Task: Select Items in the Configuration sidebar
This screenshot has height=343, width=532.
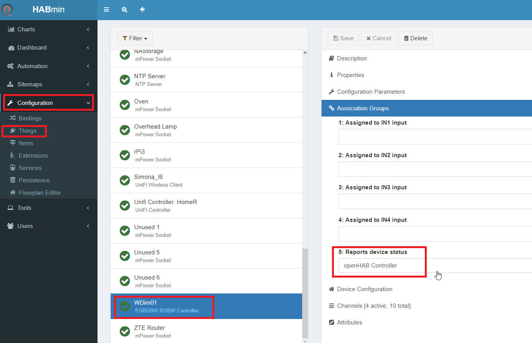Action: (x=25, y=143)
